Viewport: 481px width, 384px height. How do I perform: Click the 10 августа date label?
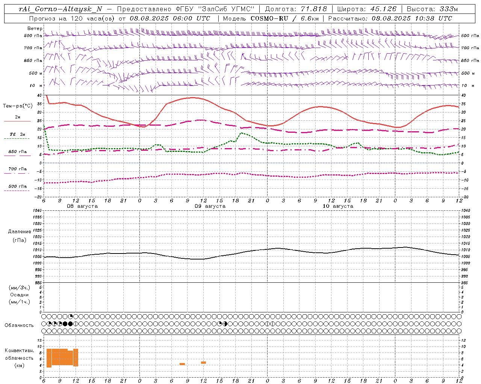pyautogui.click(x=338, y=206)
